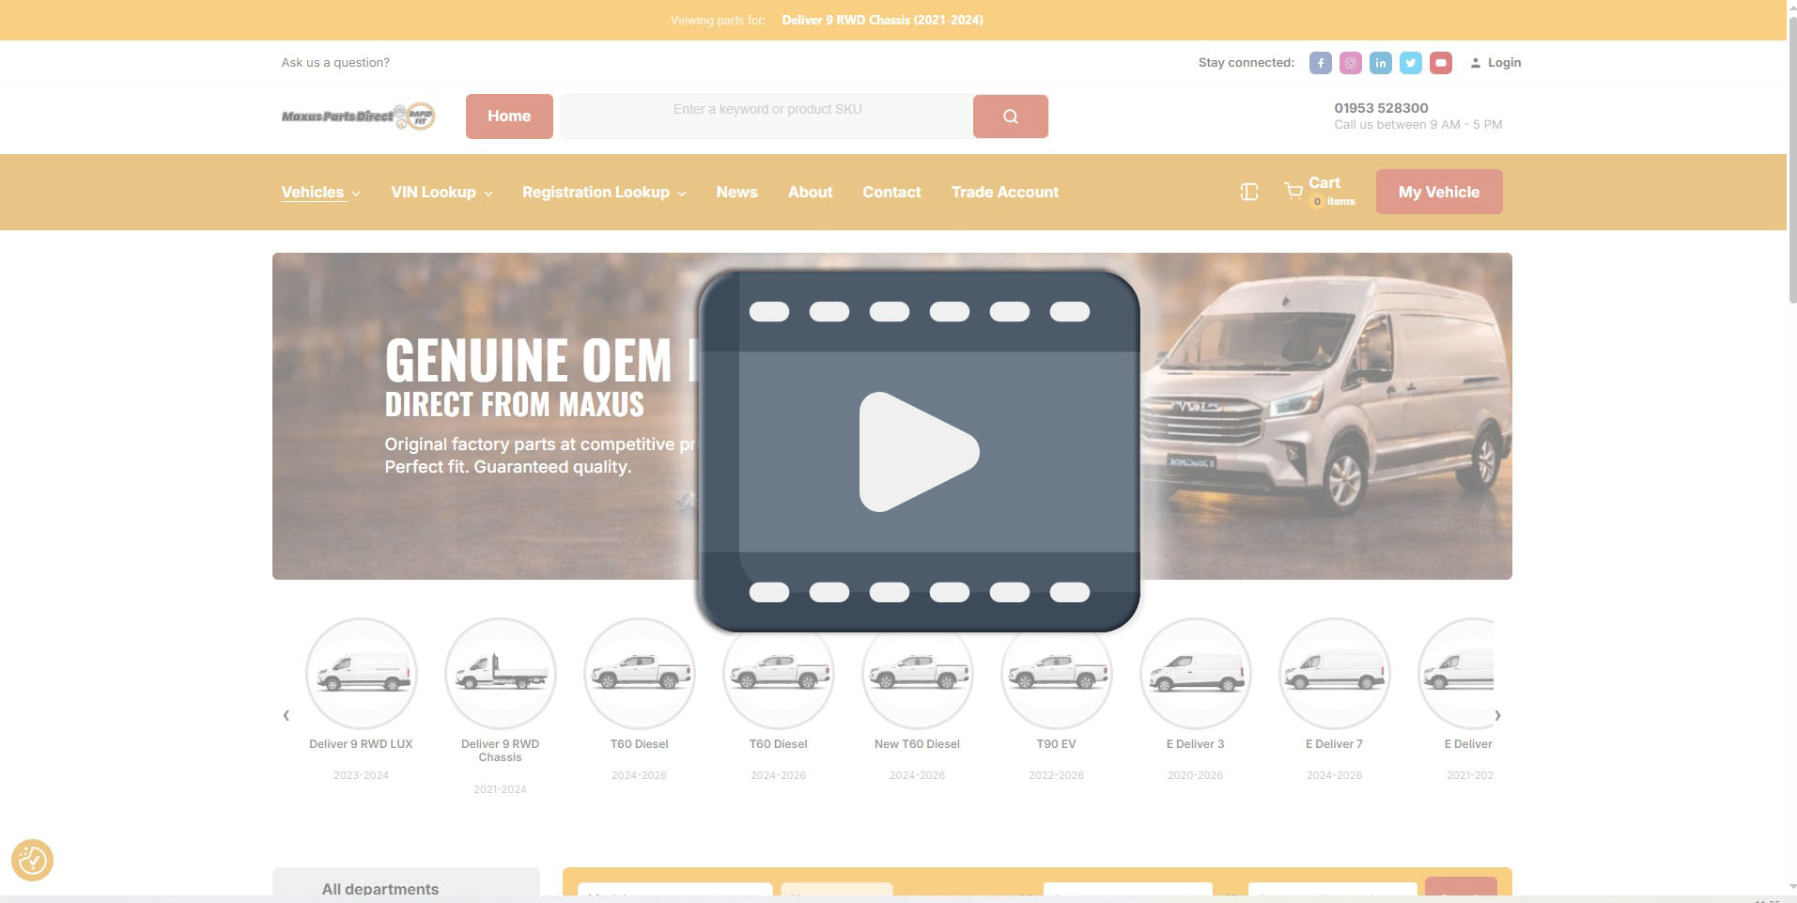The image size is (1797, 903).
Task: Click the Login link
Action: coord(1495,63)
